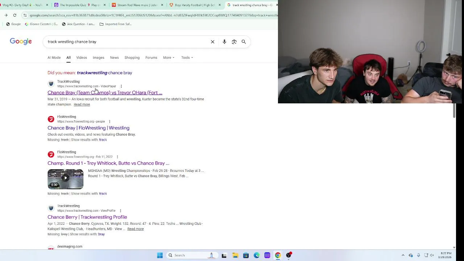Open three-dot menu of first TrackWrestling result

pyautogui.click(x=121, y=86)
